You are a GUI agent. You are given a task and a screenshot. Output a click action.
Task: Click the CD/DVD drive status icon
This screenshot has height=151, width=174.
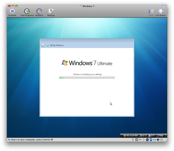click(x=147, y=140)
